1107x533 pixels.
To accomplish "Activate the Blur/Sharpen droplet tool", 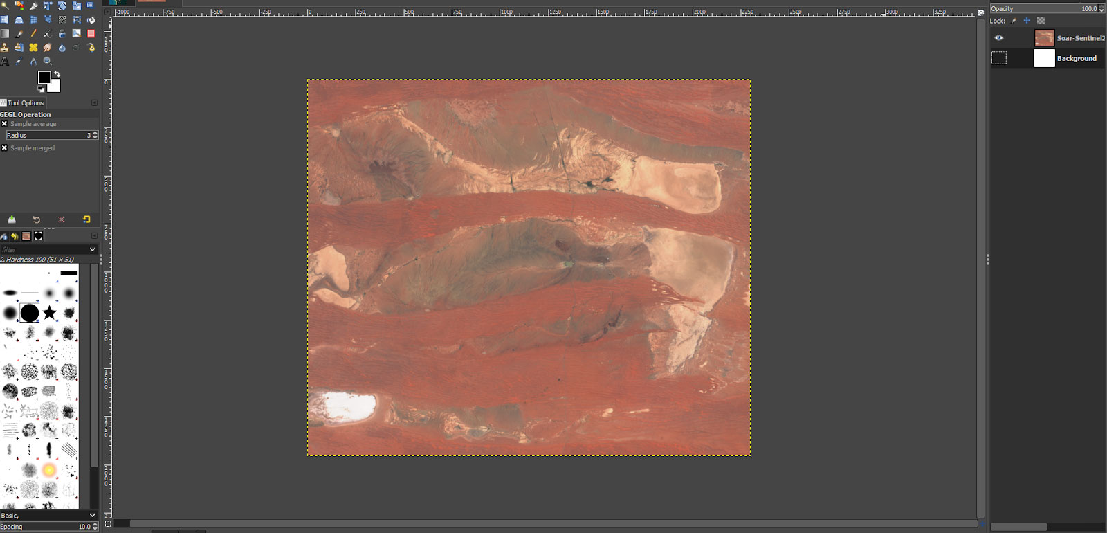I will (62, 47).
